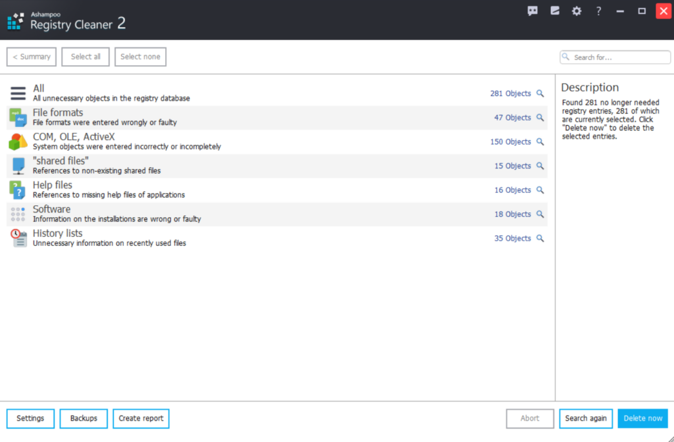This screenshot has height=442, width=674.
Task: Open settings gear icon in title bar
Action: coord(577,11)
